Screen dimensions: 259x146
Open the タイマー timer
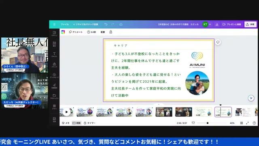[x=89, y=123]
